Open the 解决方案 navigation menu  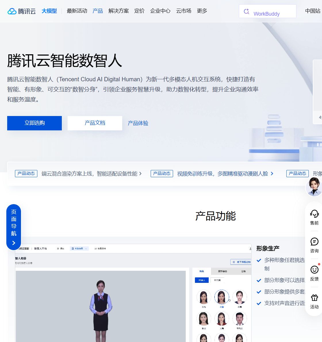tap(118, 11)
